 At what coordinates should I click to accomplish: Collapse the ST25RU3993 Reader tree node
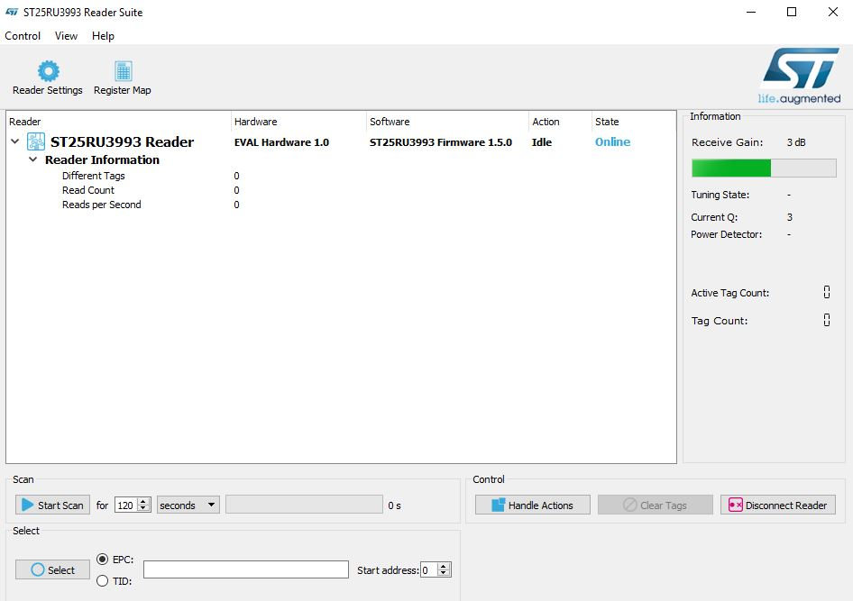point(14,142)
